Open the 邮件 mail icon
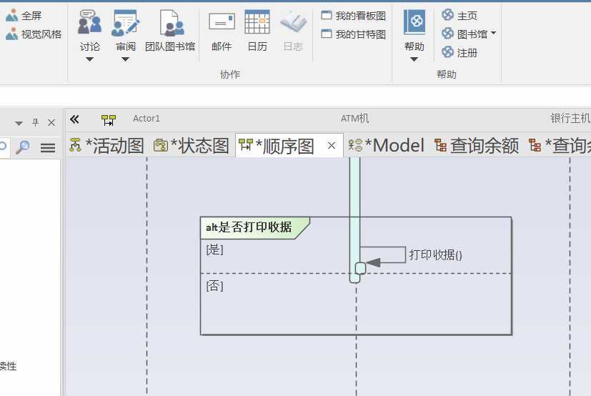The width and height of the screenshot is (591, 396). pyautogui.click(x=222, y=31)
